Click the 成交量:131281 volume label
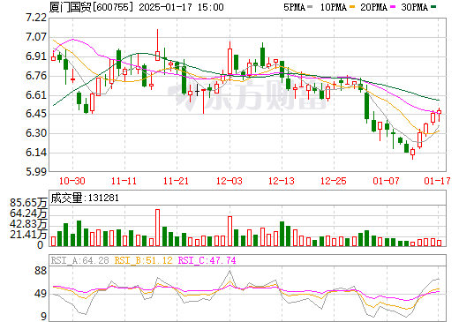Screen dimensions: 459x322 (85, 198)
